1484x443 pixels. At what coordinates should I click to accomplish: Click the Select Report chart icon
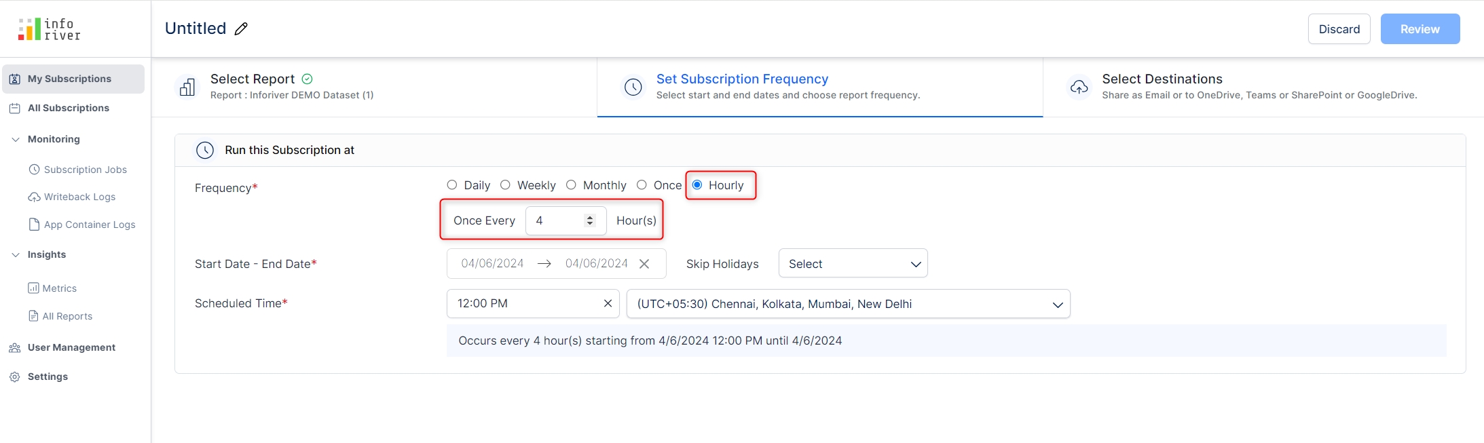187,87
